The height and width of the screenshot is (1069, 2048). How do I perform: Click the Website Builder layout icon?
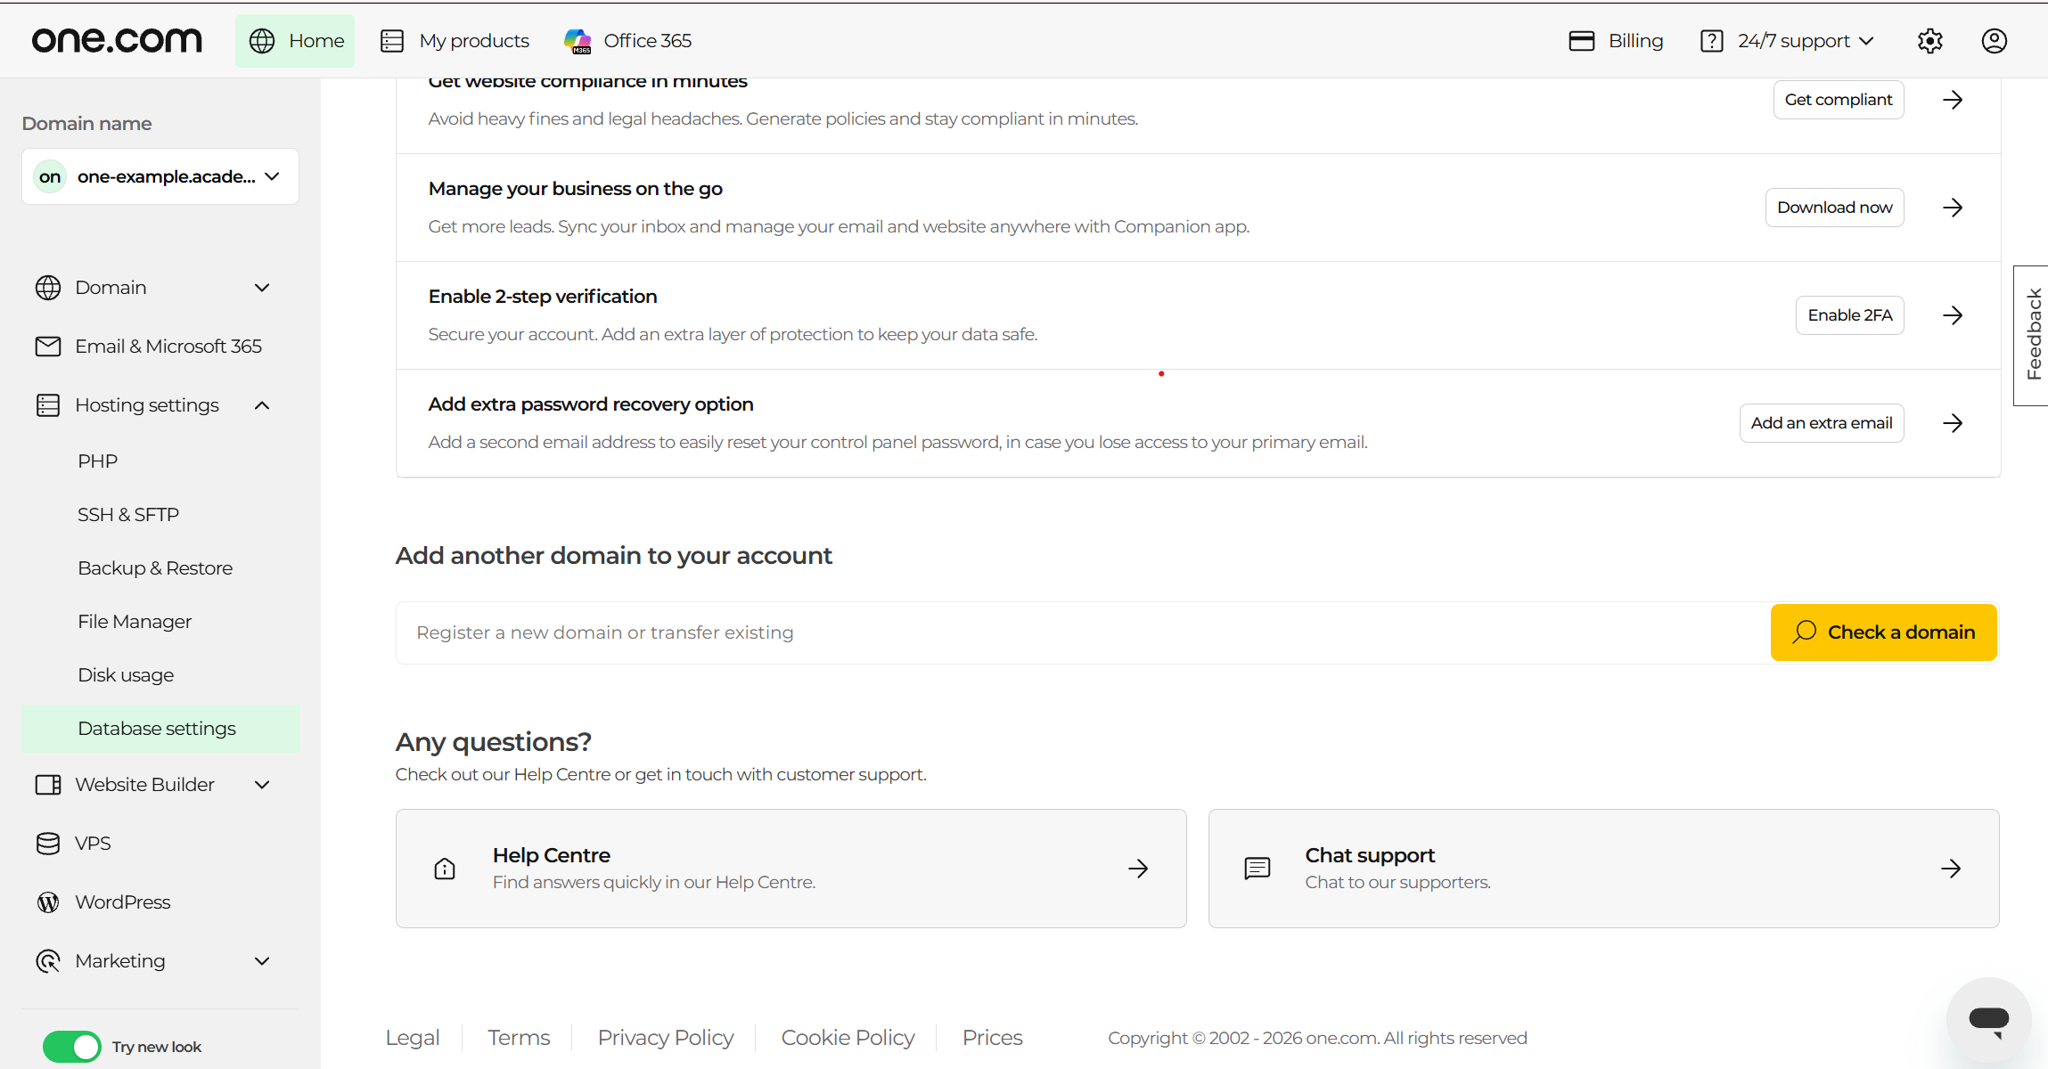click(x=48, y=785)
